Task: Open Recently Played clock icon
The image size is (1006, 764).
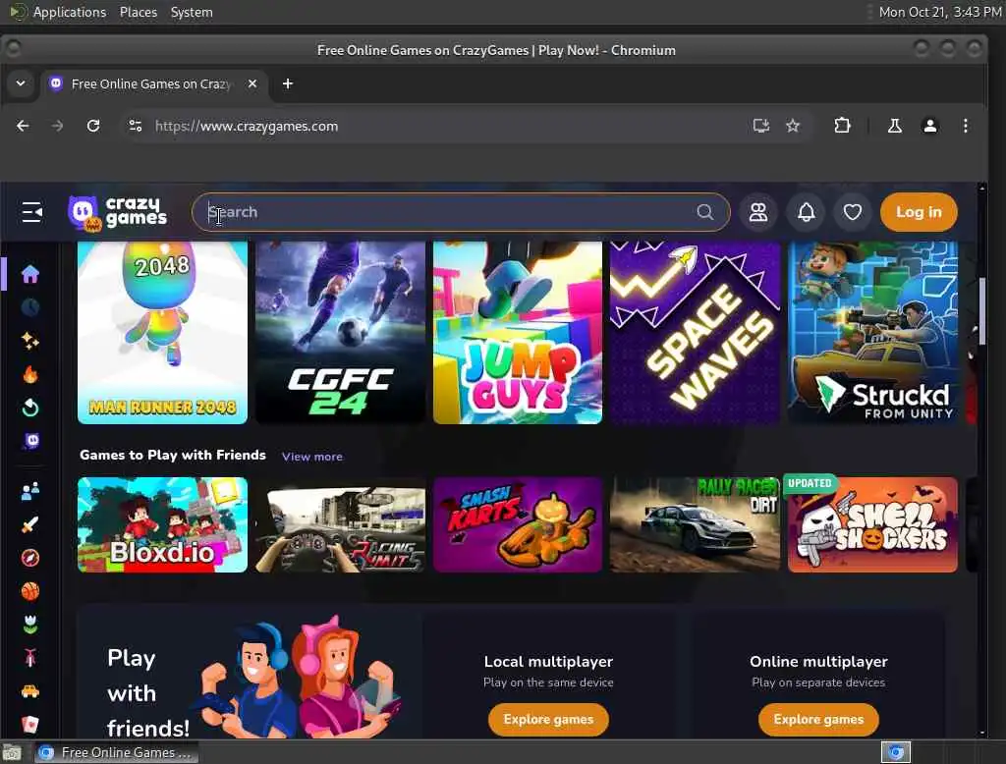Action: coord(30,307)
